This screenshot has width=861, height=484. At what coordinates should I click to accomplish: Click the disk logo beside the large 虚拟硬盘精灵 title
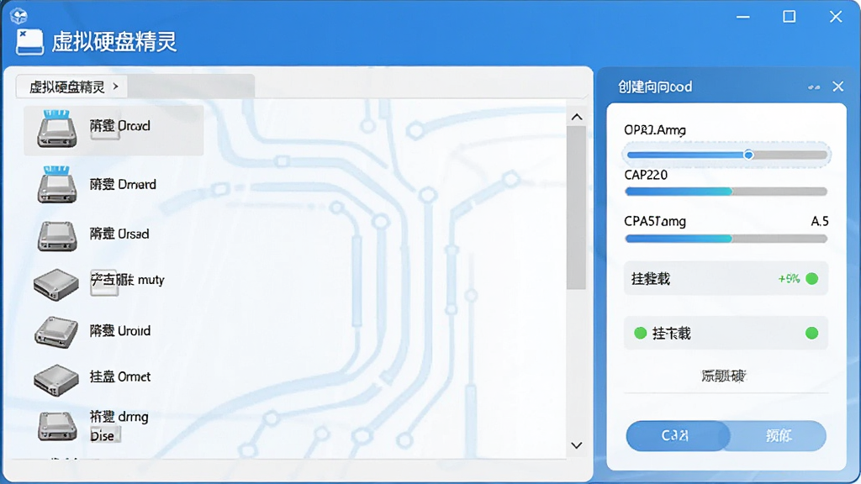point(29,42)
